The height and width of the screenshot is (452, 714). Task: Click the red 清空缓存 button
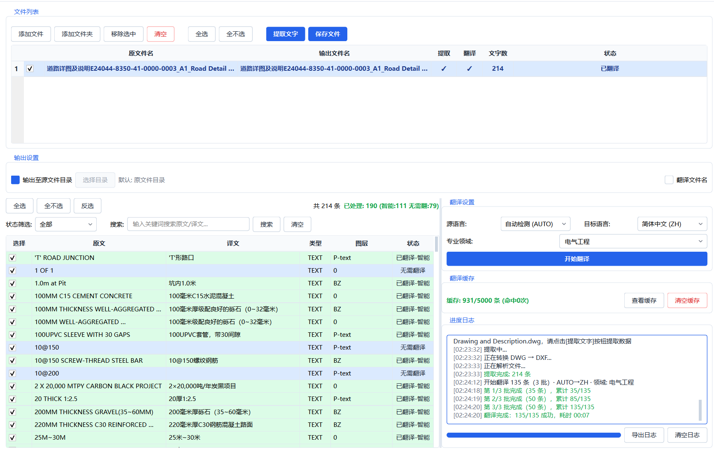pos(687,301)
